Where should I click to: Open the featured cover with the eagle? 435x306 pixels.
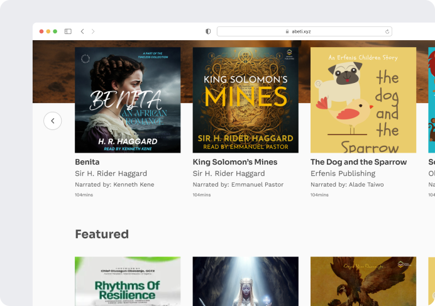(363, 281)
